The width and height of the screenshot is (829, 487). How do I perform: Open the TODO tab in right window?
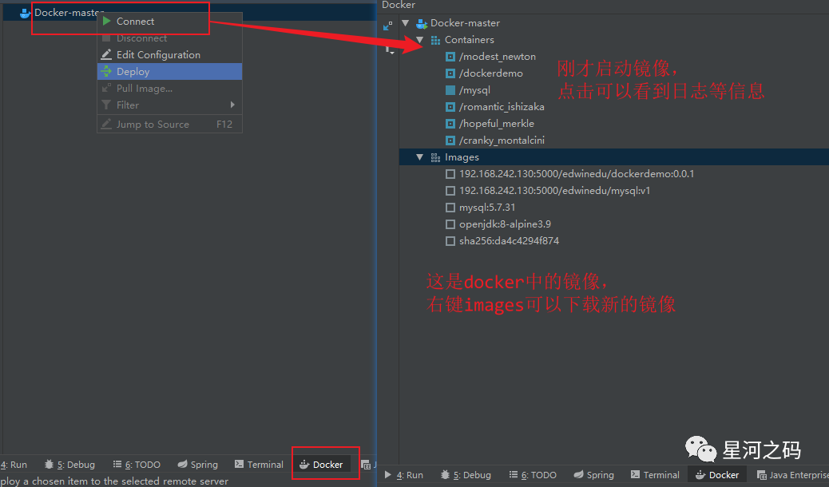point(533,475)
